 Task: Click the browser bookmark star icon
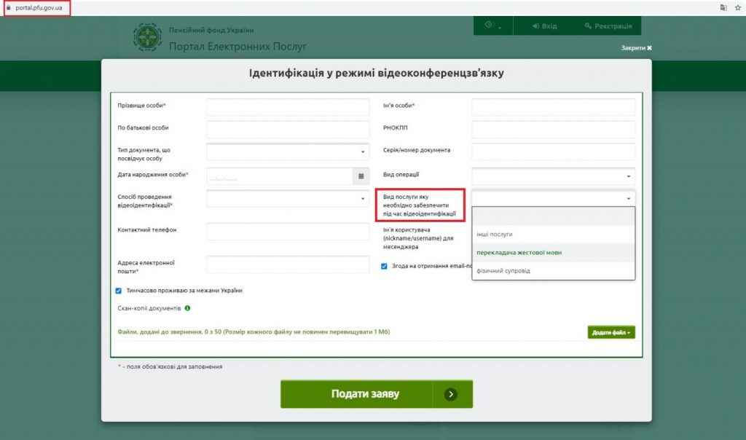738,7
